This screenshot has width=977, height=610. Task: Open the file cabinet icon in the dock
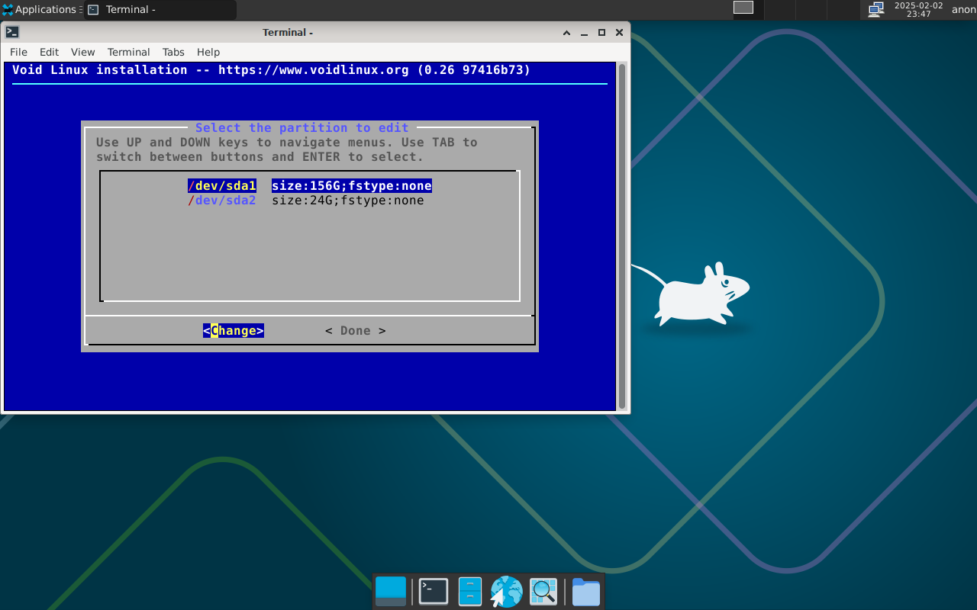pyautogui.click(x=470, y=592)
